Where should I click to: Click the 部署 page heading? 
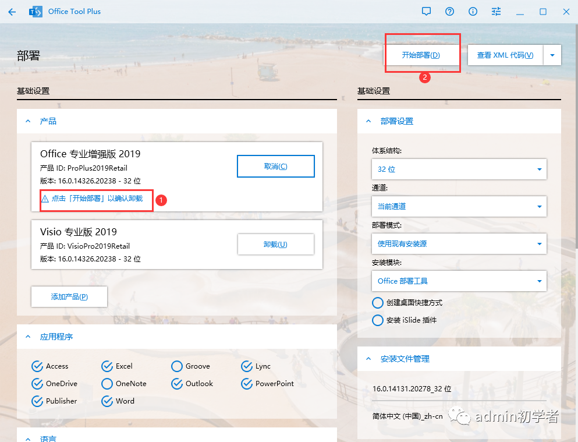[x=29, y=56]
